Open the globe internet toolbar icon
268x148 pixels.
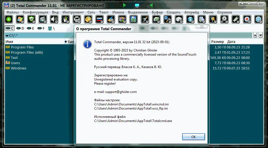[x=258, y=19]
